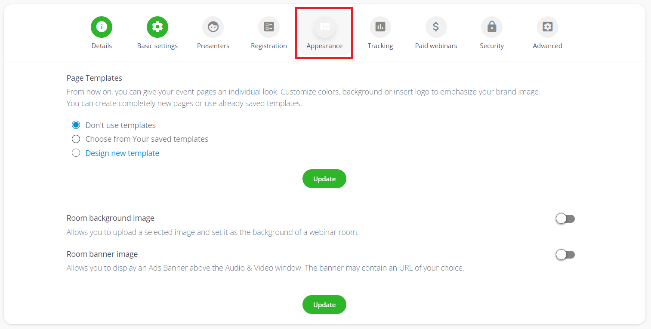Choose "Choose from Your saved templates" radio

coord(76,139)
